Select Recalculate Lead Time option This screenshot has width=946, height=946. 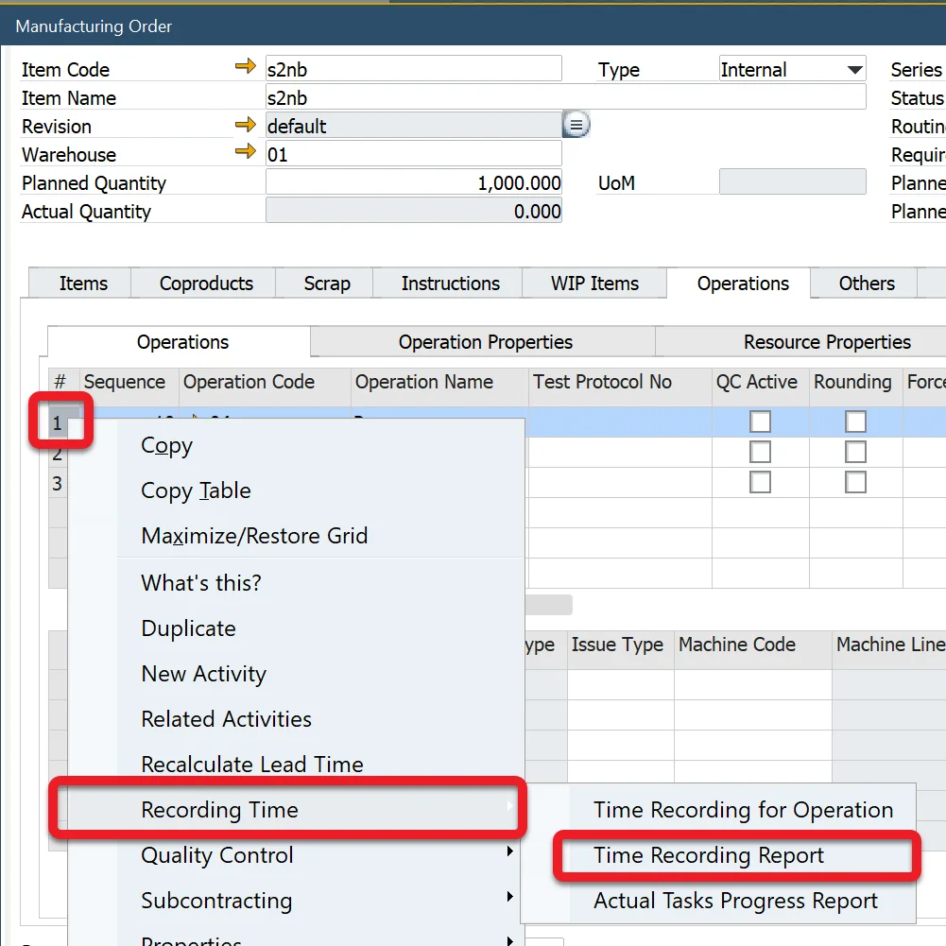(252, 765)
